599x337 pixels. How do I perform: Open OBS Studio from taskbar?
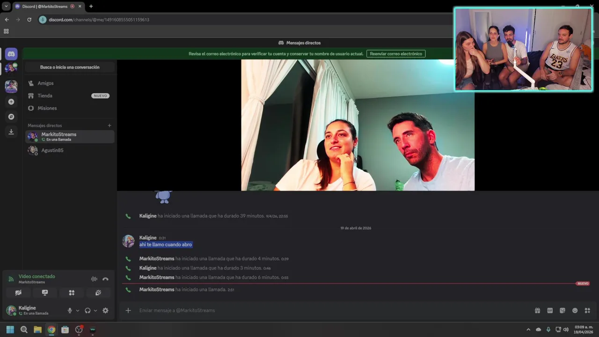79,330
